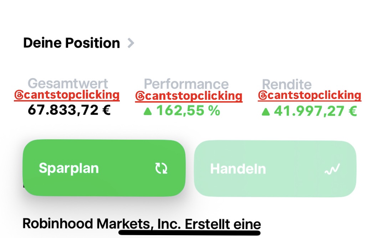Select the Performance label
Screen dimensions: 384x238
pyautogui.click(x=186, y=84)
